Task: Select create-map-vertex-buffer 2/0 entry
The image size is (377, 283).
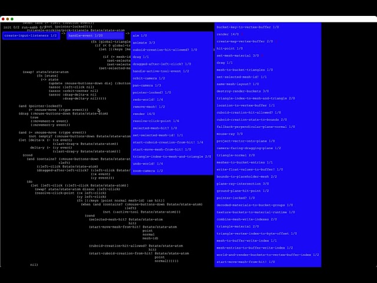Action: coord(245,41)
